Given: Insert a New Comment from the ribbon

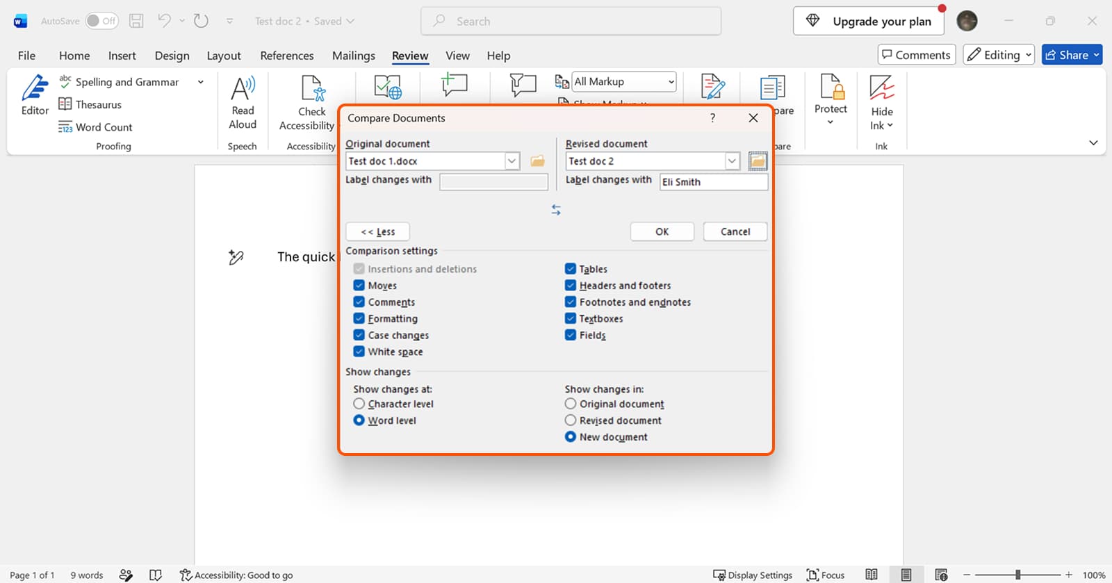Looking at the screenshot, I should [x=455, y=85].
